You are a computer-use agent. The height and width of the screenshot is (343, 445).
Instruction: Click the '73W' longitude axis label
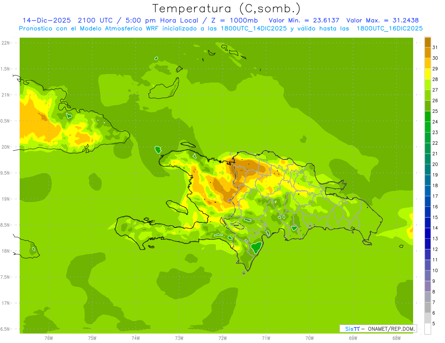(x=179, y=338)
